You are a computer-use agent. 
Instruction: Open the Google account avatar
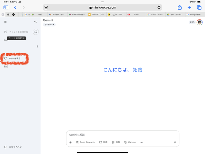(x=200, y=22)
